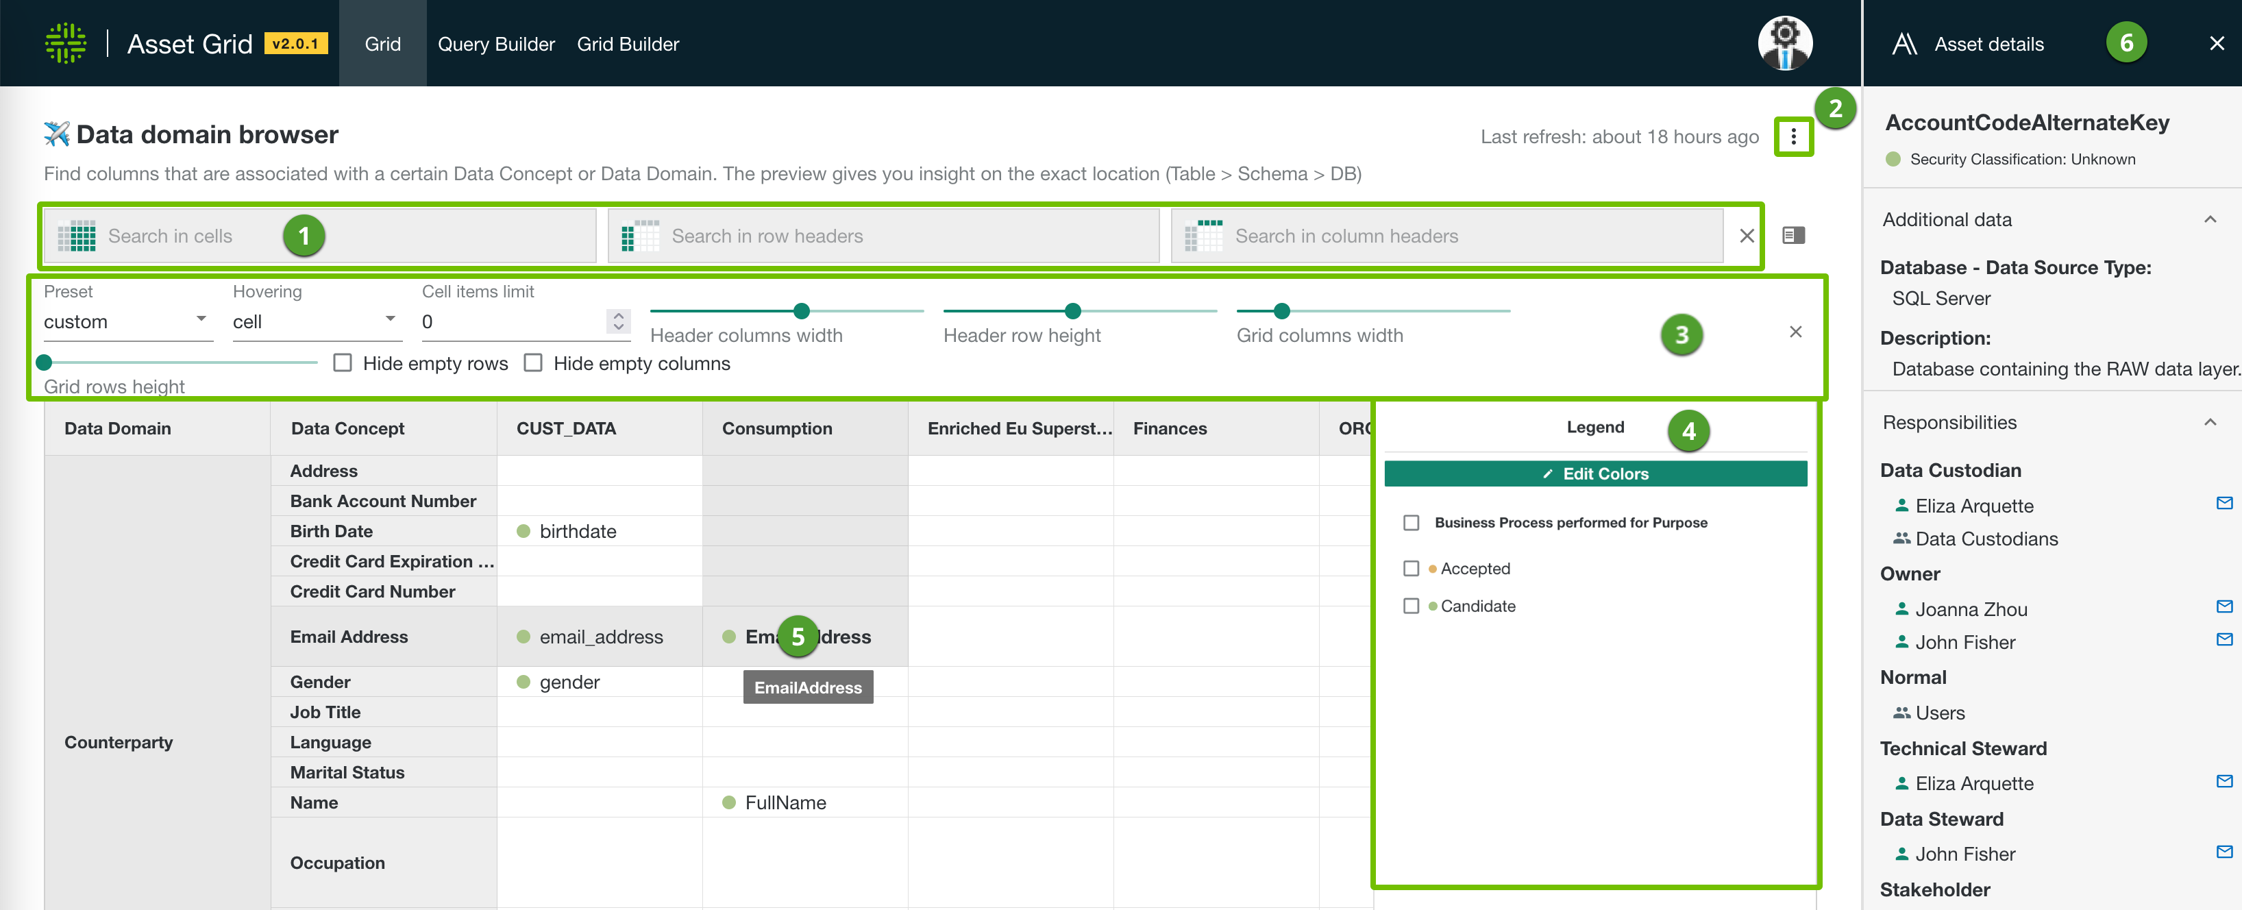Screen dimensions: 2242x910
Task: Set the Grid rows height slider
Action: [x=45, y=362]
